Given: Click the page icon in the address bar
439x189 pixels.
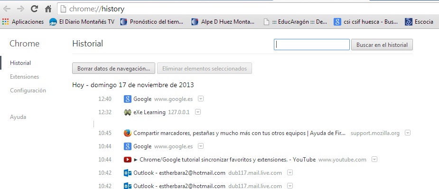Looking at the screenshot, I should pyautogui.click(x=64, y=9).
